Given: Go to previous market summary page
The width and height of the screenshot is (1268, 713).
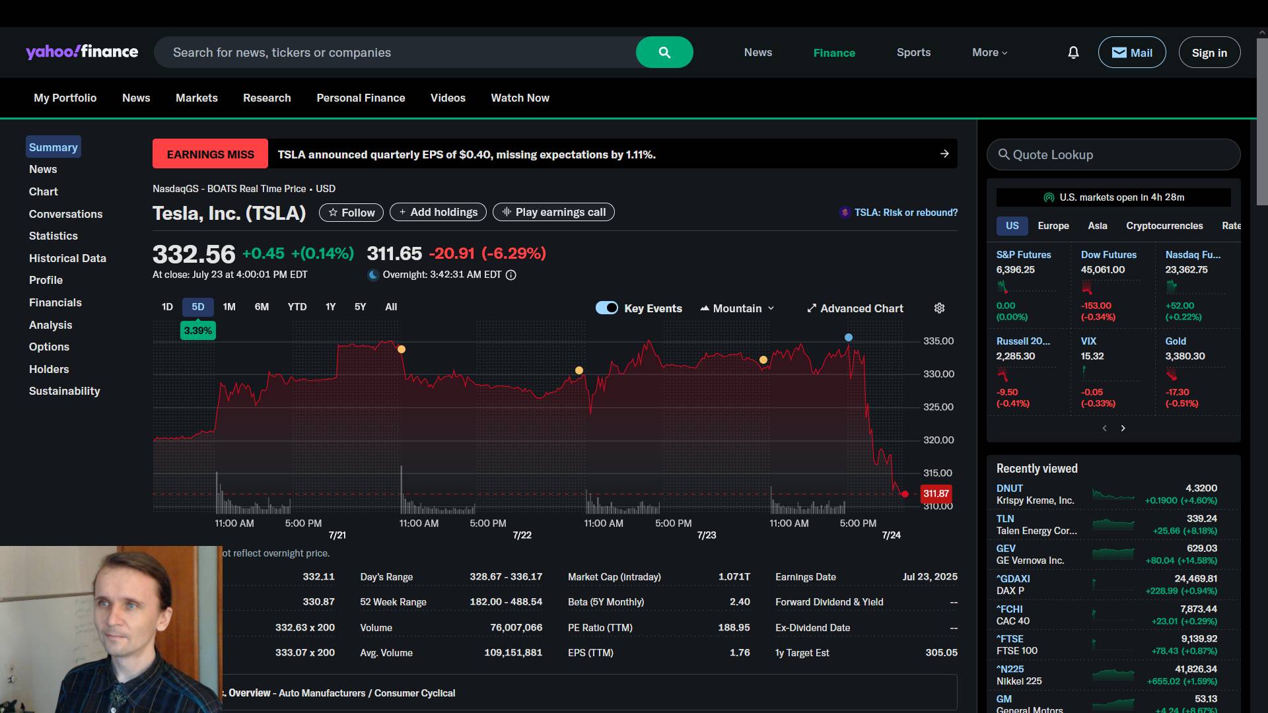Looking at the screenshot, I should coord(1104,428).
